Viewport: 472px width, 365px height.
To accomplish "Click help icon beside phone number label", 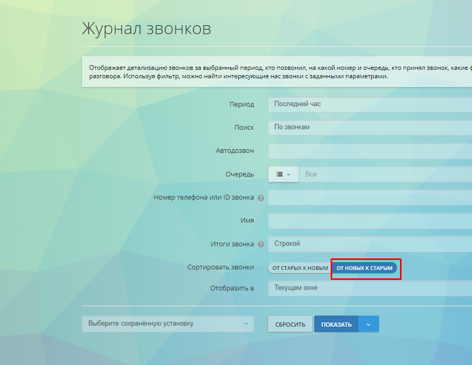I will pos(261,198).
